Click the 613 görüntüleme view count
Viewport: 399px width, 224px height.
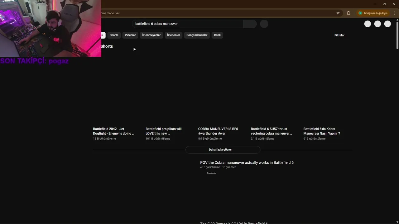(314, 139)
